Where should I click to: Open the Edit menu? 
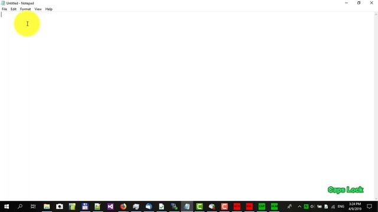coord(14,9)
